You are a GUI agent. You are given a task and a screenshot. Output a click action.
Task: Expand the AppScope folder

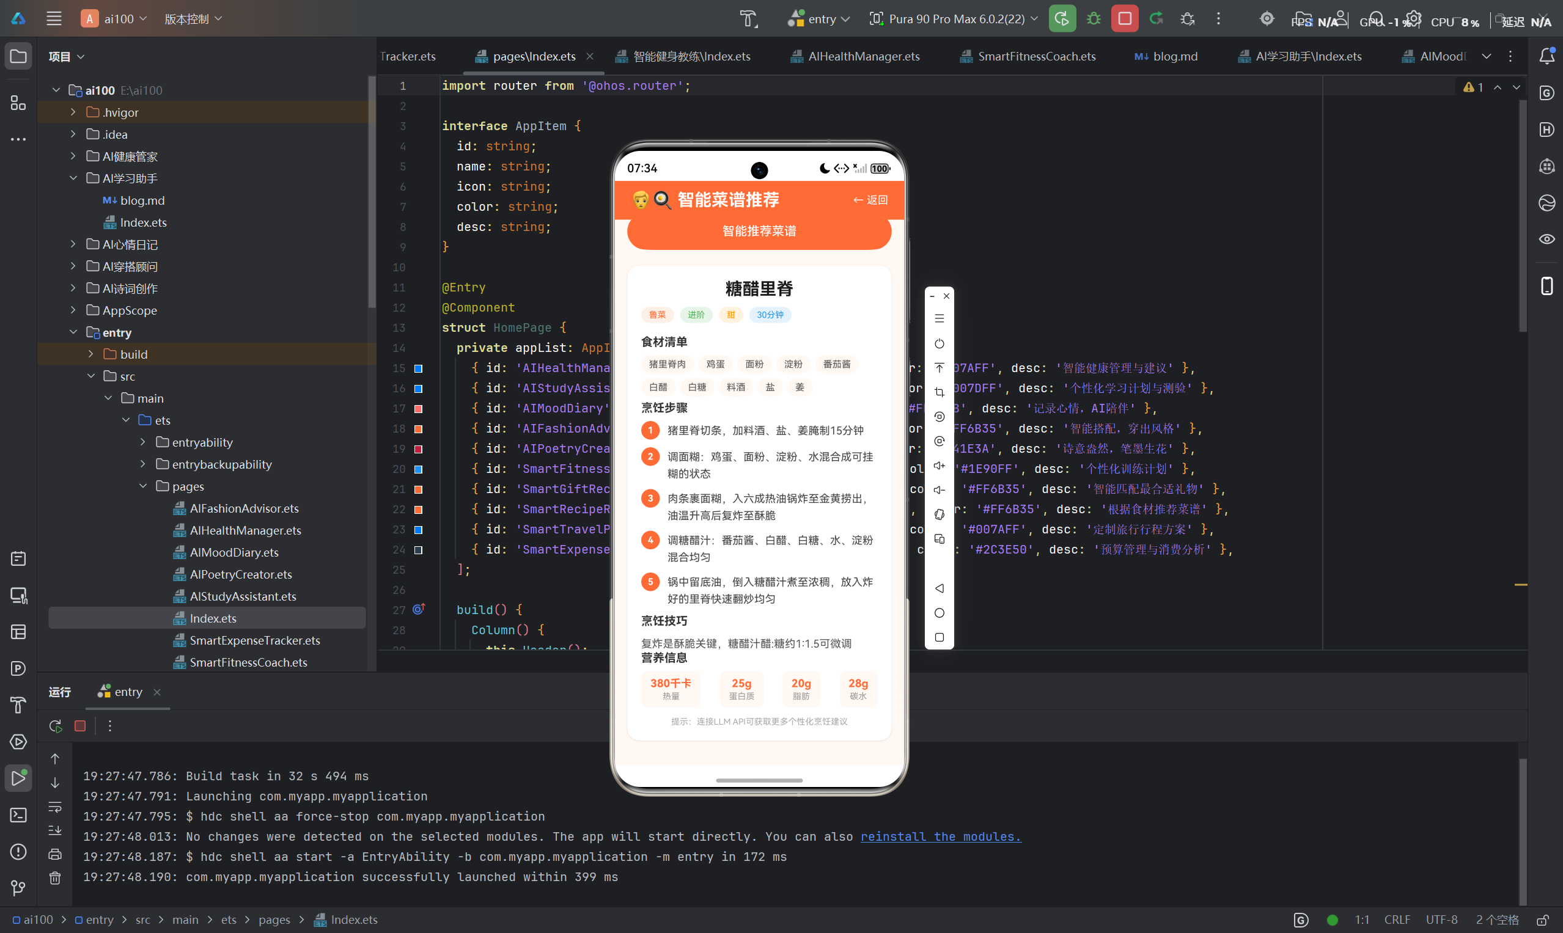pyautogui.click(x=73, y=310)
